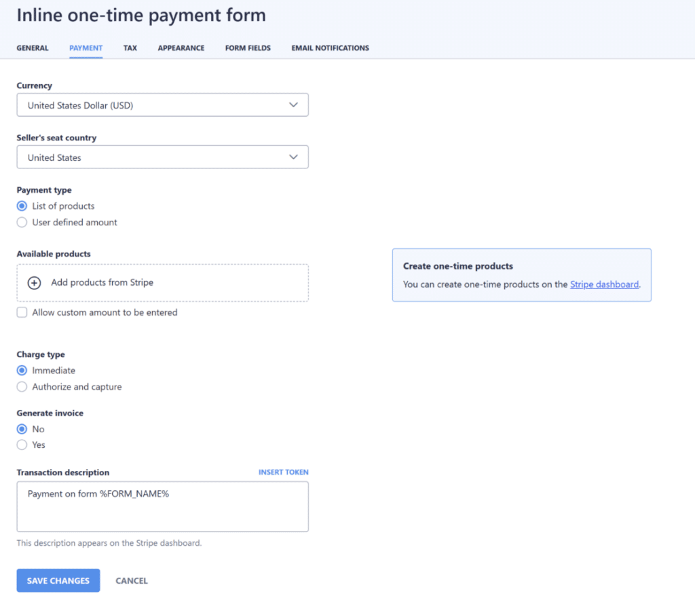
Task: Click Insert Token above the description box
Action: (x=283, y=472)
